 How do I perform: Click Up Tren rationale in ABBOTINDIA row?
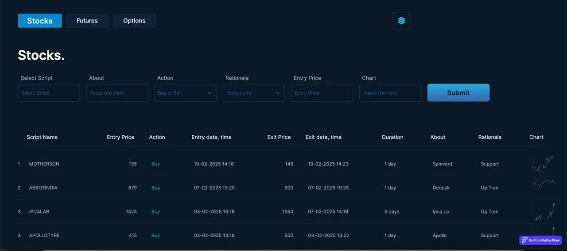pos(489,188)
